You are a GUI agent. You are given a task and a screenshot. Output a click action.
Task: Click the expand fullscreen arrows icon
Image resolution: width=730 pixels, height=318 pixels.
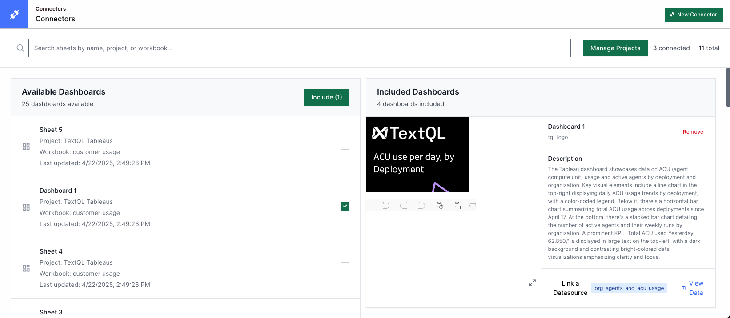[x=532, y=283]
